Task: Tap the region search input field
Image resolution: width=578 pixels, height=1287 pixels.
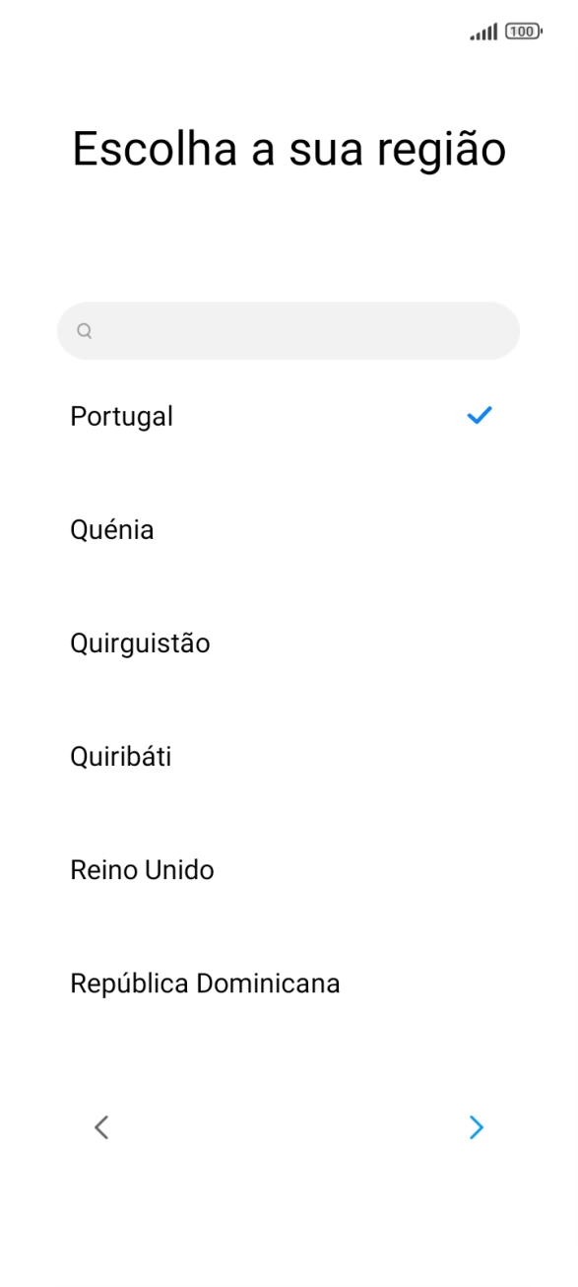Action: pyautogui.click(x=288, y=331)
